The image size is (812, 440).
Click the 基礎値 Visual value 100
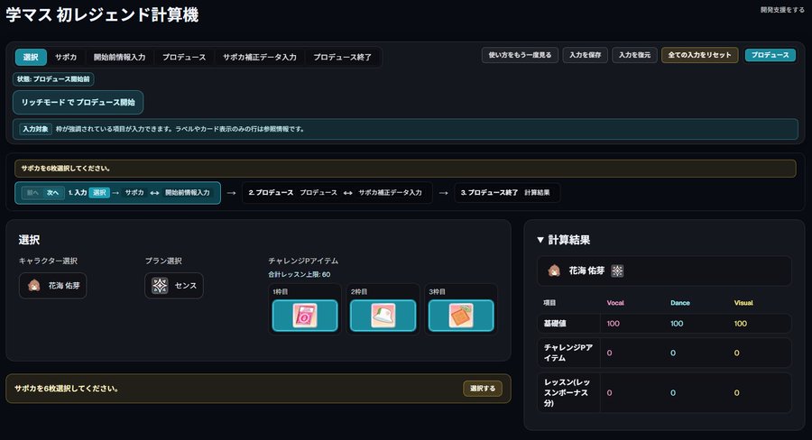point(741,324)
